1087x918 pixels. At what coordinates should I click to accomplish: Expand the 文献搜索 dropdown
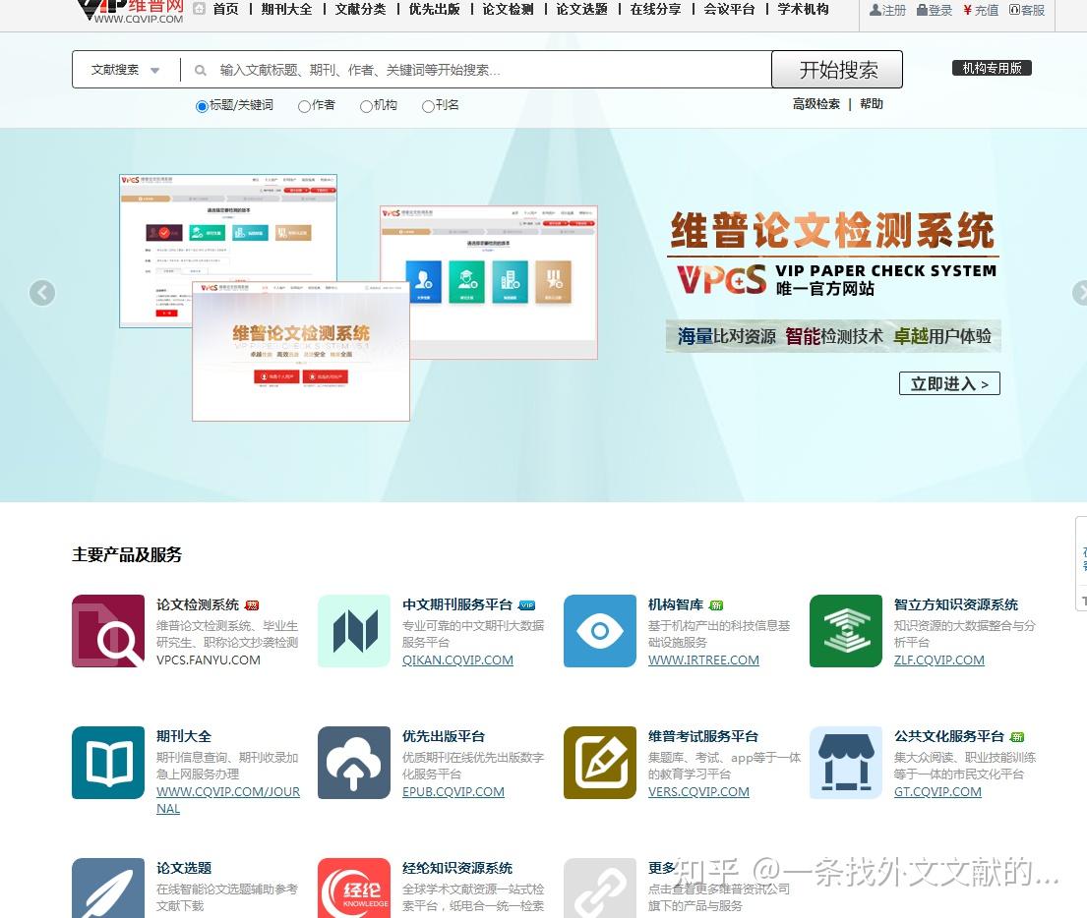click(126, 70)
